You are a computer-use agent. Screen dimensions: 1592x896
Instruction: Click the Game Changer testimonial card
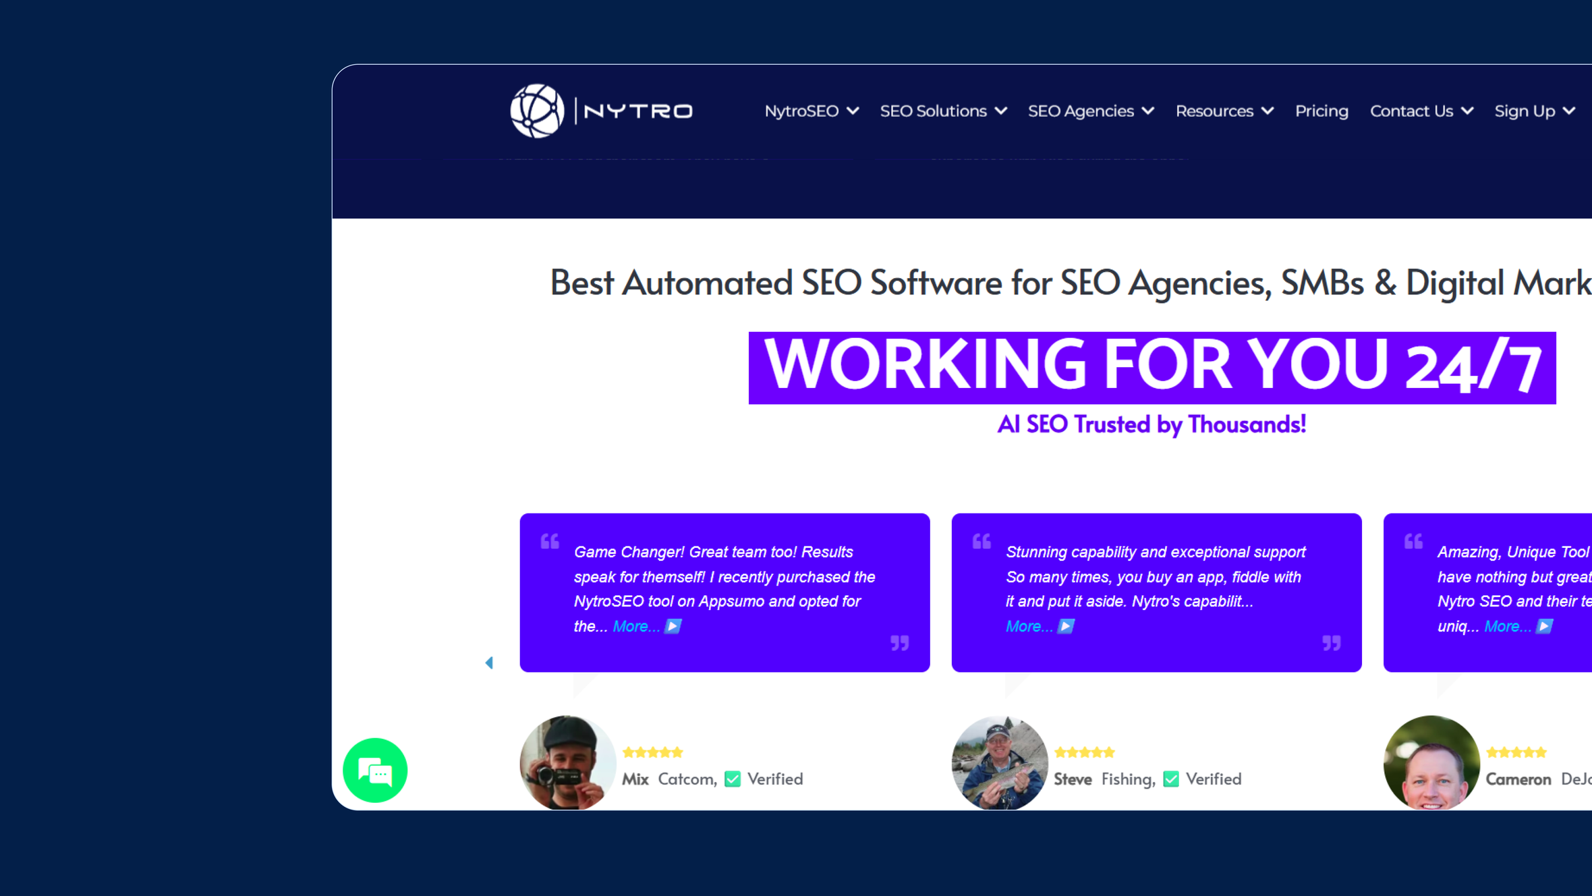724,592
